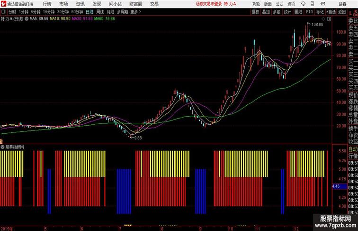
Task: Open the 功能 menu
Action: click(256, 4)
